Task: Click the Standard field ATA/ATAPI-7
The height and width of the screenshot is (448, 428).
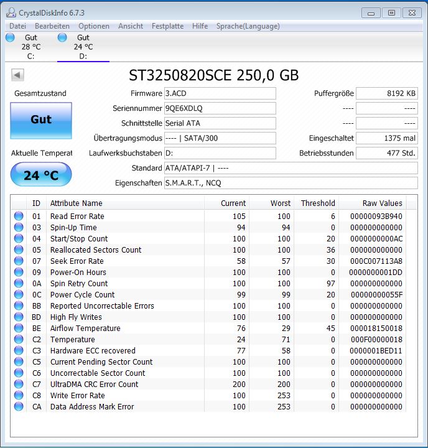Action: (291, 168)
